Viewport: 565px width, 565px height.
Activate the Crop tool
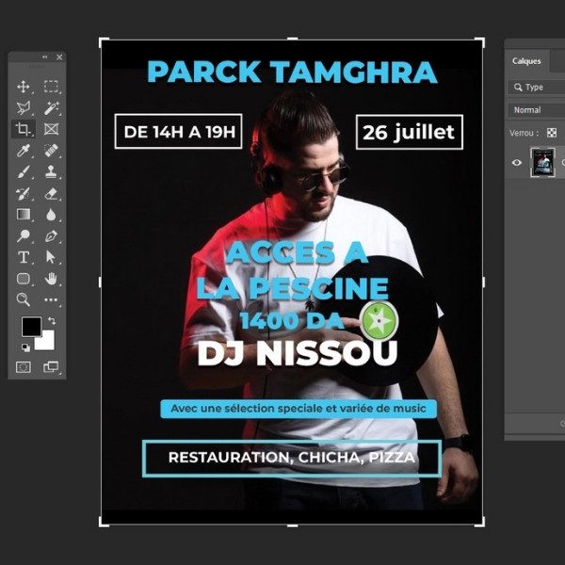click(24, 129)
